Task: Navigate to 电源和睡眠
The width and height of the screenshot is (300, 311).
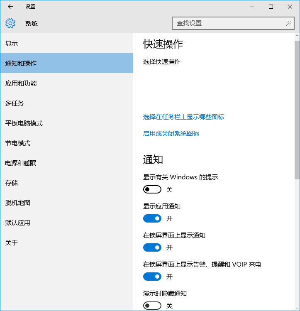Action: (21, 163)
